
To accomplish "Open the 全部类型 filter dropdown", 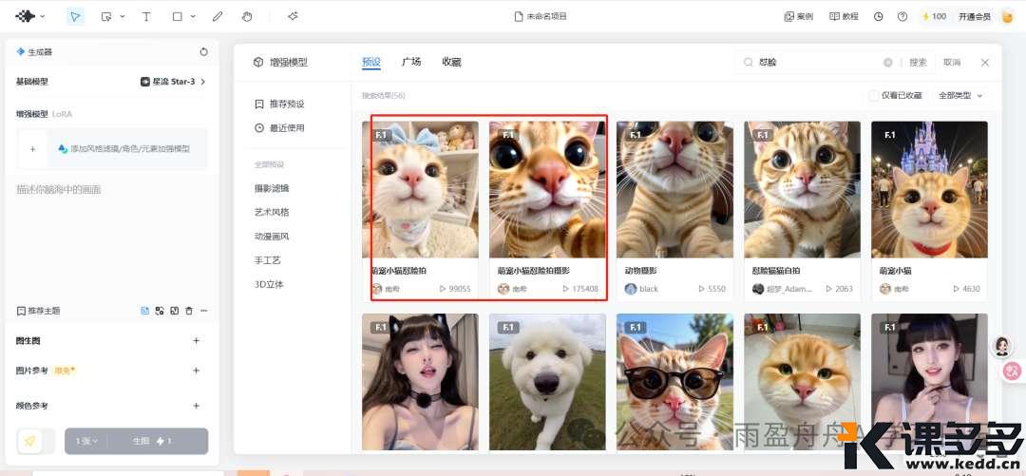I will pyautogui.click(x=960, y=95).
